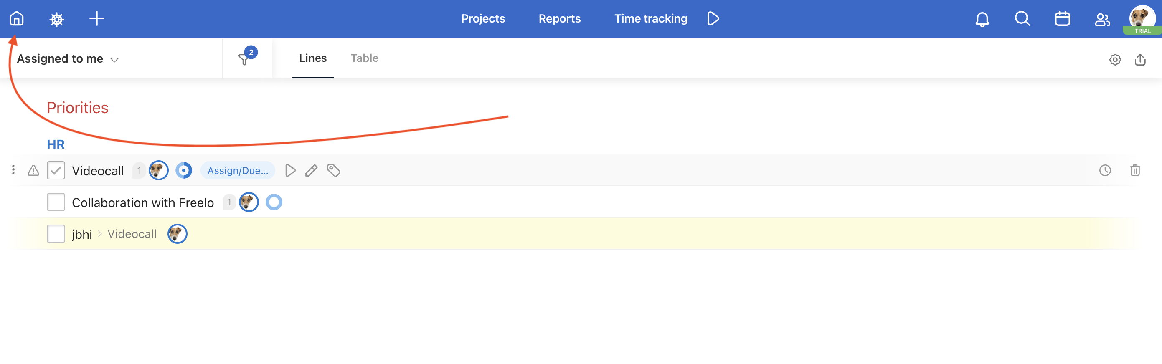Open the Videocall task title
This screenshot has width=1162, height=364.
click(98, 170)
